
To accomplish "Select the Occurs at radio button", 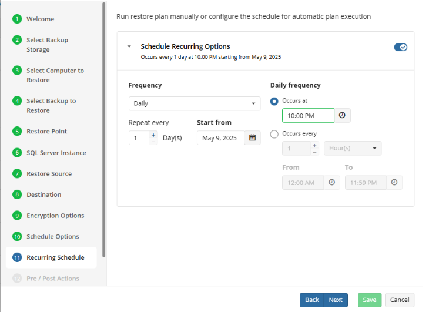I will [x=274, y=101].
